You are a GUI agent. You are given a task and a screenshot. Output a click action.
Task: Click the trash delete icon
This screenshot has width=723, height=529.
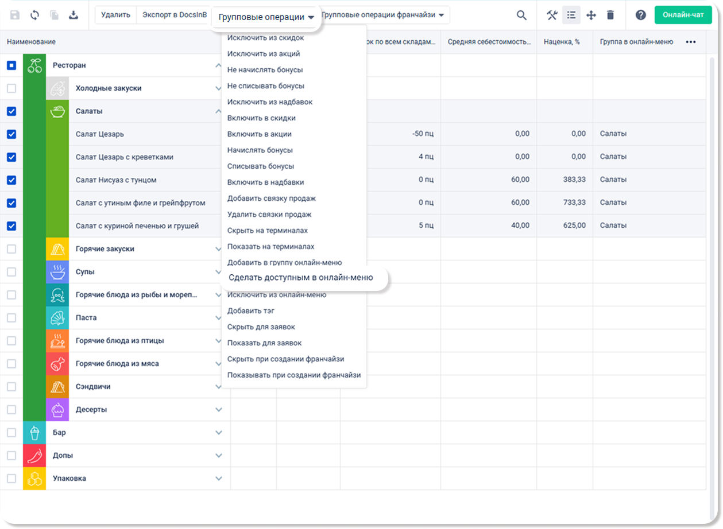coord(610,15)
